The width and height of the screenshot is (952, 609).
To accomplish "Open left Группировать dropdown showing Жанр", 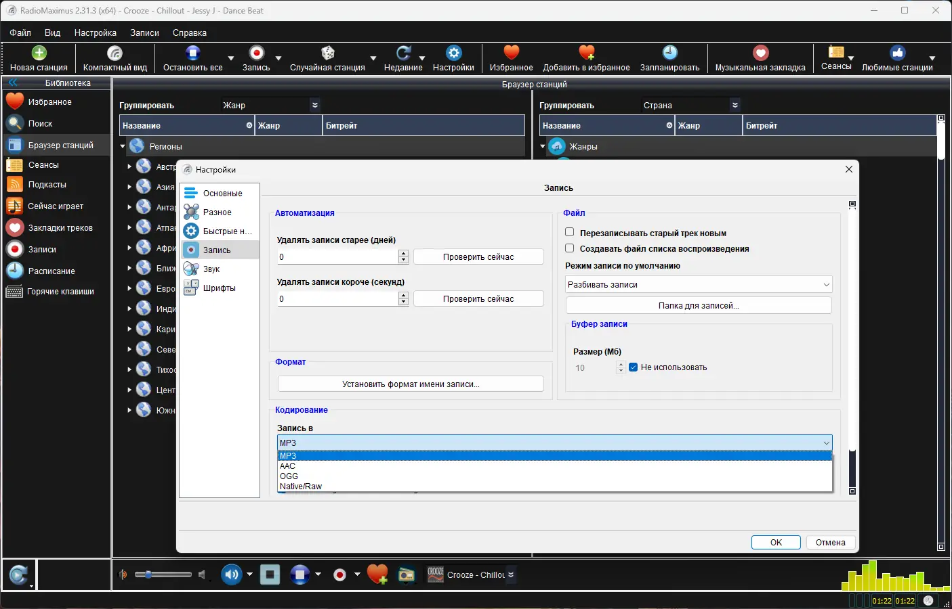I will coord(271,106).
